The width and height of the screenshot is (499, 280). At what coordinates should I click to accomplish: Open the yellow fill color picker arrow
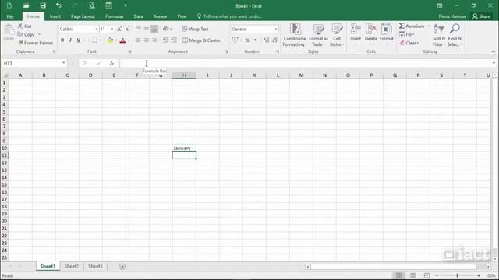[116, 40]
